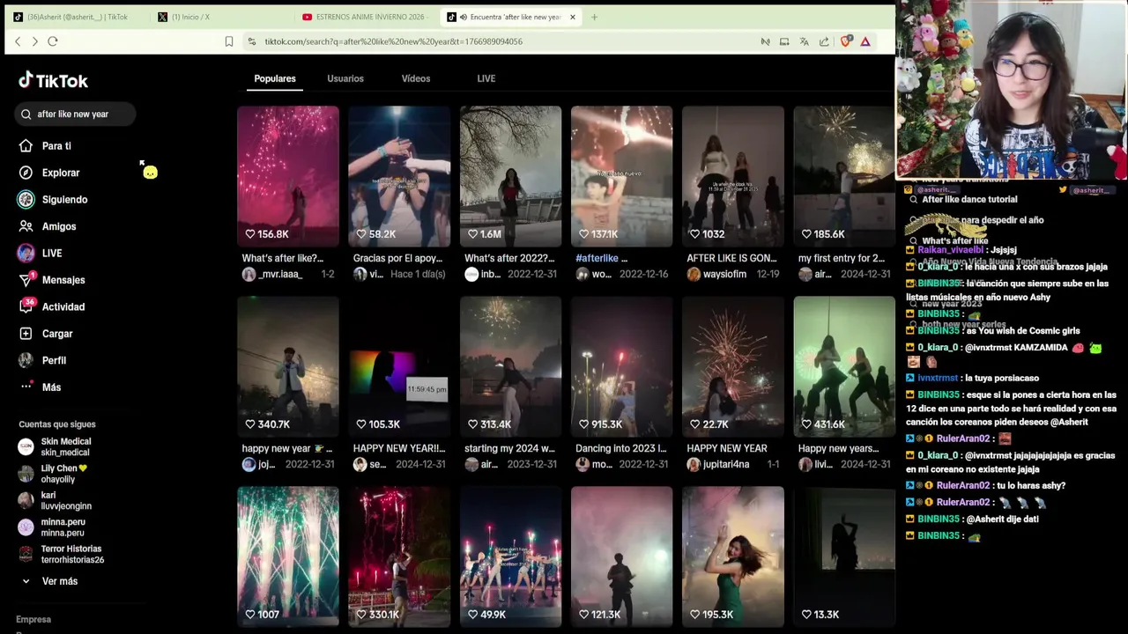Open video with 185.6K likes
Viewport: 1128px width, 634px height.
(843, 176)
